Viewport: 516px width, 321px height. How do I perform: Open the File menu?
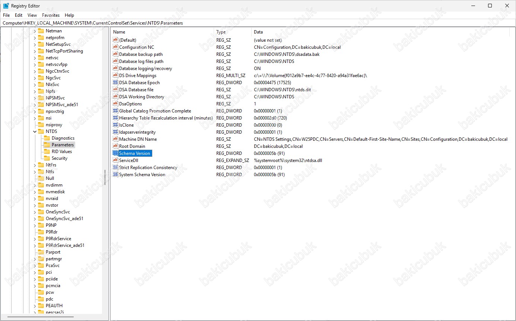(x=6, y=15)
